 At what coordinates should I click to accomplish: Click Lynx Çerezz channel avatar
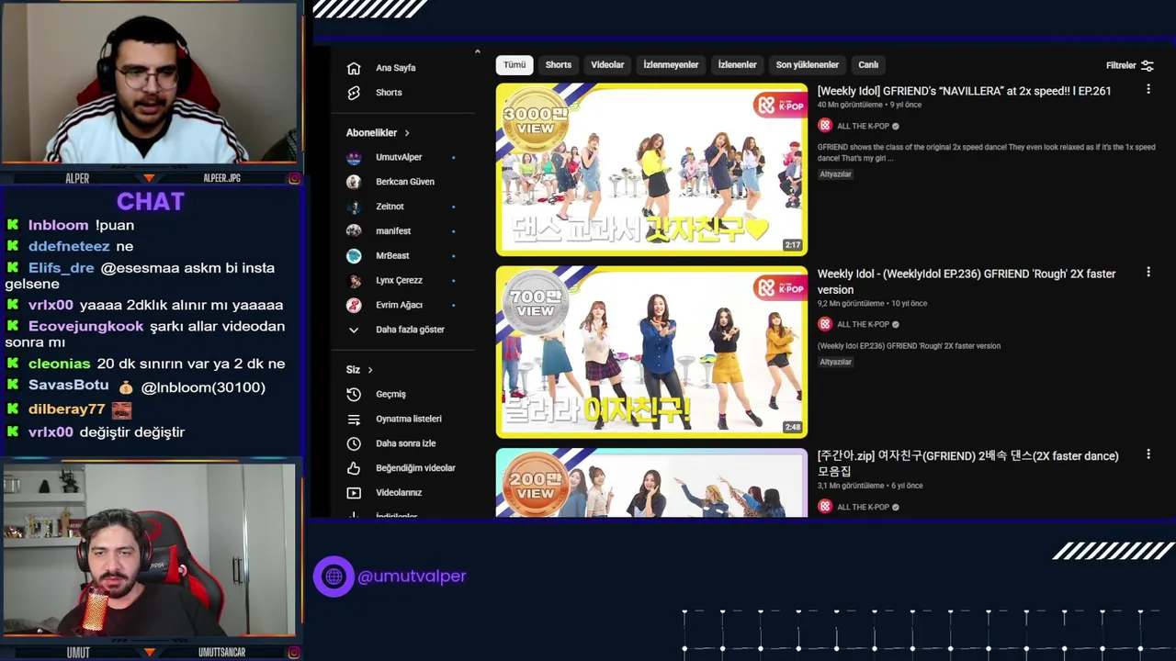click(x=354, y=281)
